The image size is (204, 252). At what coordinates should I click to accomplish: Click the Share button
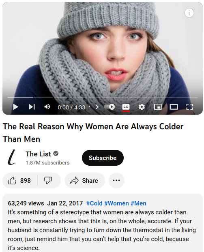pyautogui.click(x=85, y=180)
